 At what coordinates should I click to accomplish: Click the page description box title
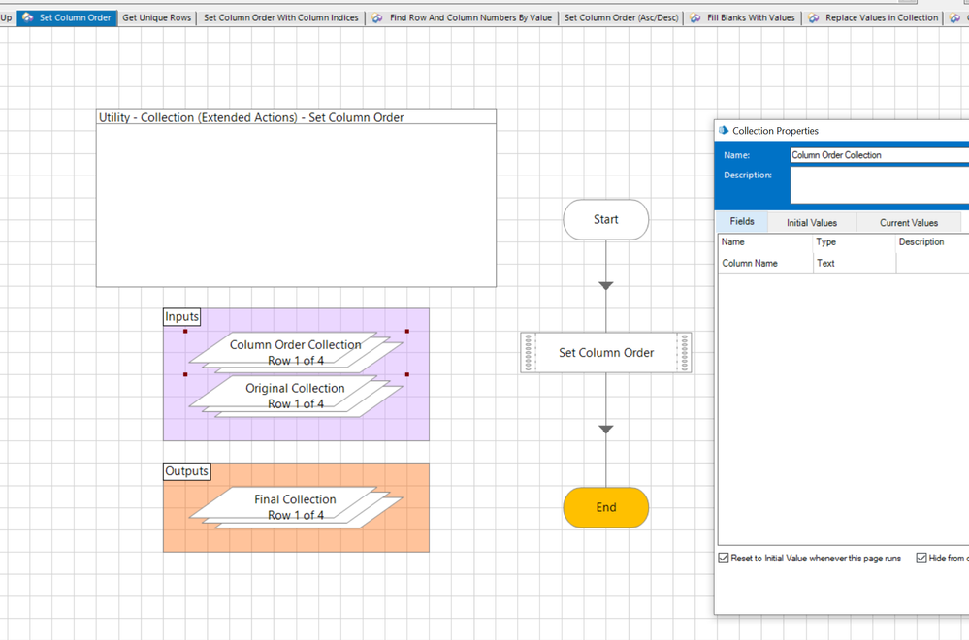(x=251, y=117)
